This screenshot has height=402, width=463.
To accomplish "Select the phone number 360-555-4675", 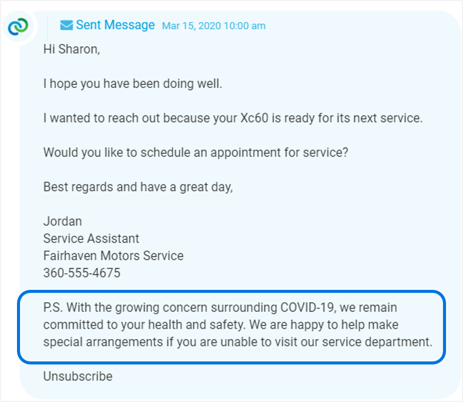I will coord(82,273).
